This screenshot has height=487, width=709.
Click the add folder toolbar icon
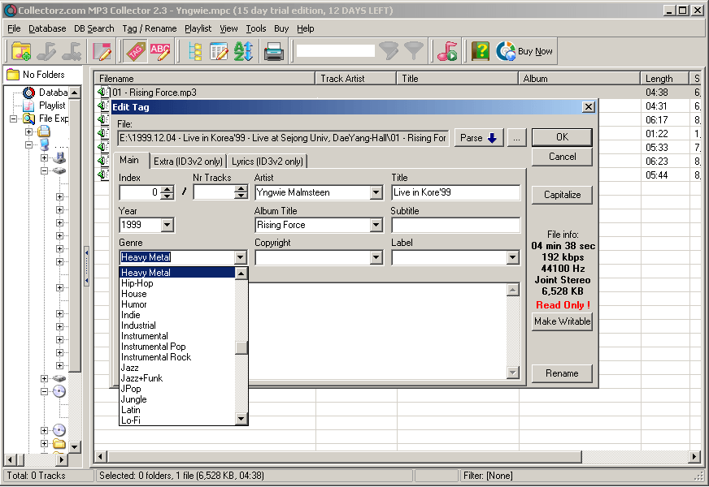coord(22,52)
